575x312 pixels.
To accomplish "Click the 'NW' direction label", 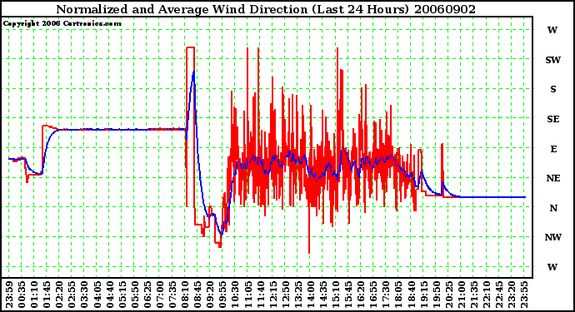I will click(553, 237).
